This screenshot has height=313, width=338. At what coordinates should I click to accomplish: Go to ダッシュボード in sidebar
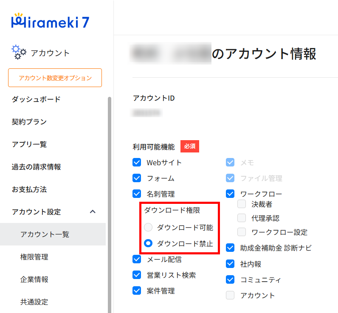click(x=36, y=99)
